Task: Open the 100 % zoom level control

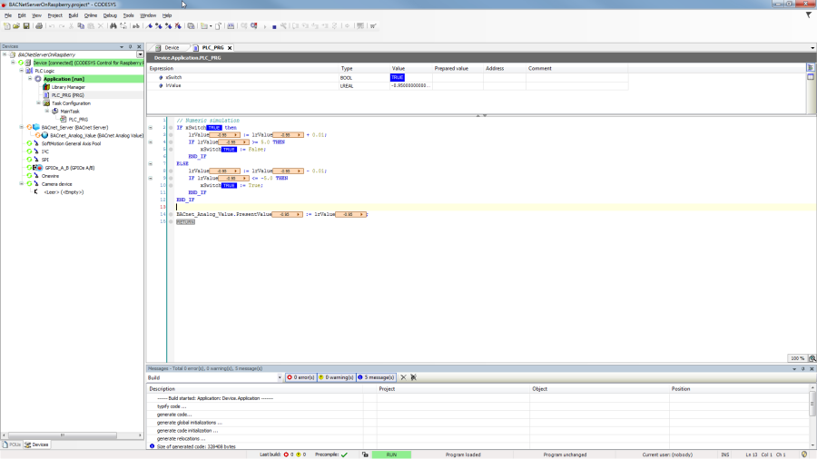Action: pos(797,358)
